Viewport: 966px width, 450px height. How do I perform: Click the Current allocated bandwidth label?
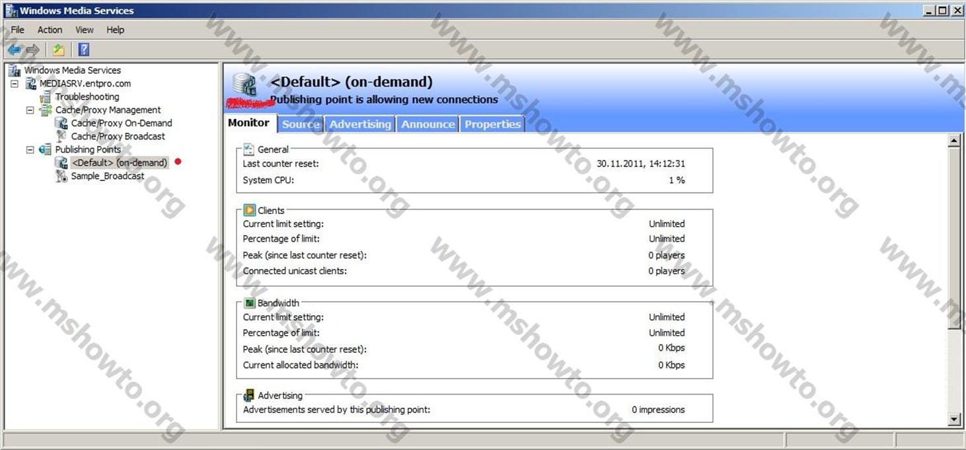301,365
